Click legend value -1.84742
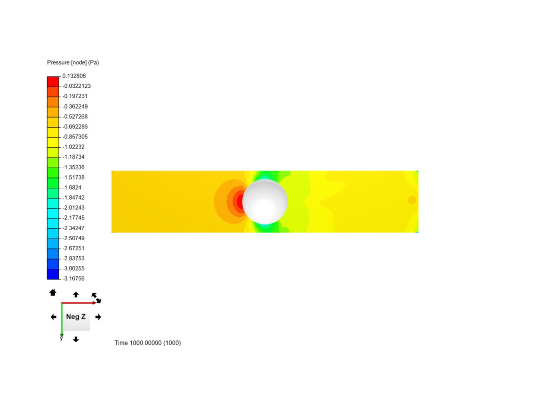537x403 pixels. [x=73, y=197]
